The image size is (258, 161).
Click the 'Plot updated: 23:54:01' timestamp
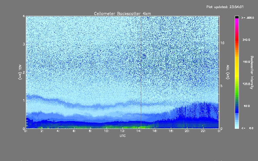pos(225,7)
